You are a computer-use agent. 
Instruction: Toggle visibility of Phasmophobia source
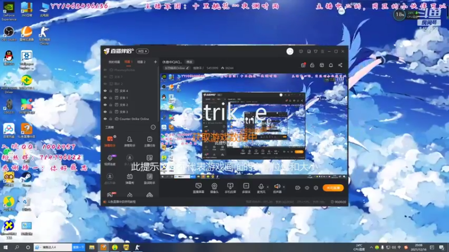[x=105, y=69]
